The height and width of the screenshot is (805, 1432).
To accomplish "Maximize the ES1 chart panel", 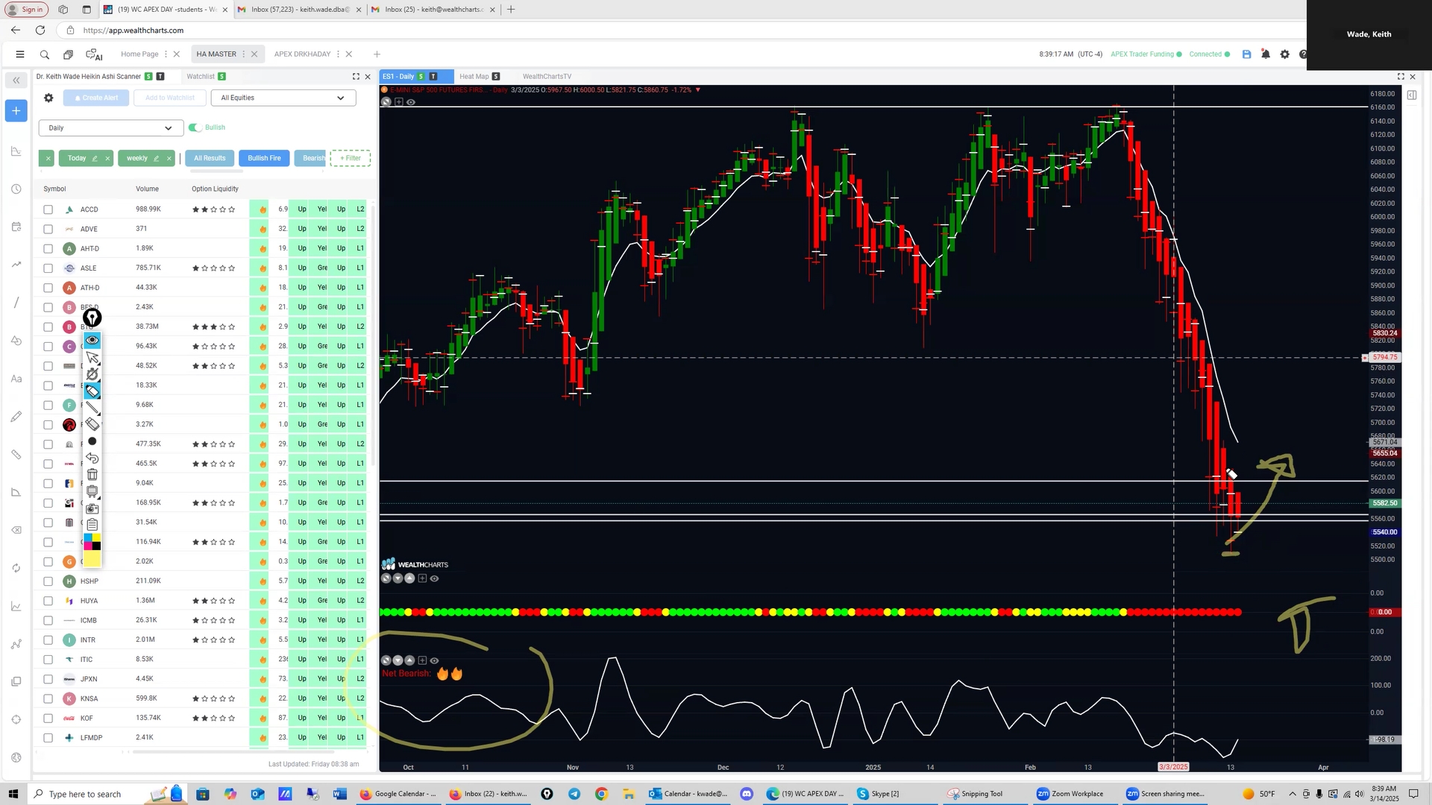I will pyautogui.click(x=1401, y=77).
